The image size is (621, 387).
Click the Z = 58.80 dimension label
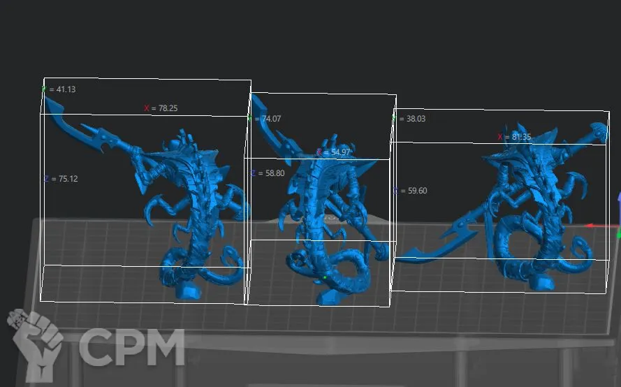click(x=268, y=173)
